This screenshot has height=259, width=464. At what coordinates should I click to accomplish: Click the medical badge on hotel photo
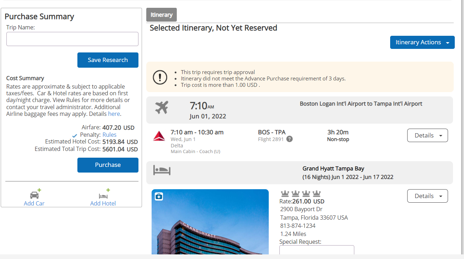coord(159,196)
